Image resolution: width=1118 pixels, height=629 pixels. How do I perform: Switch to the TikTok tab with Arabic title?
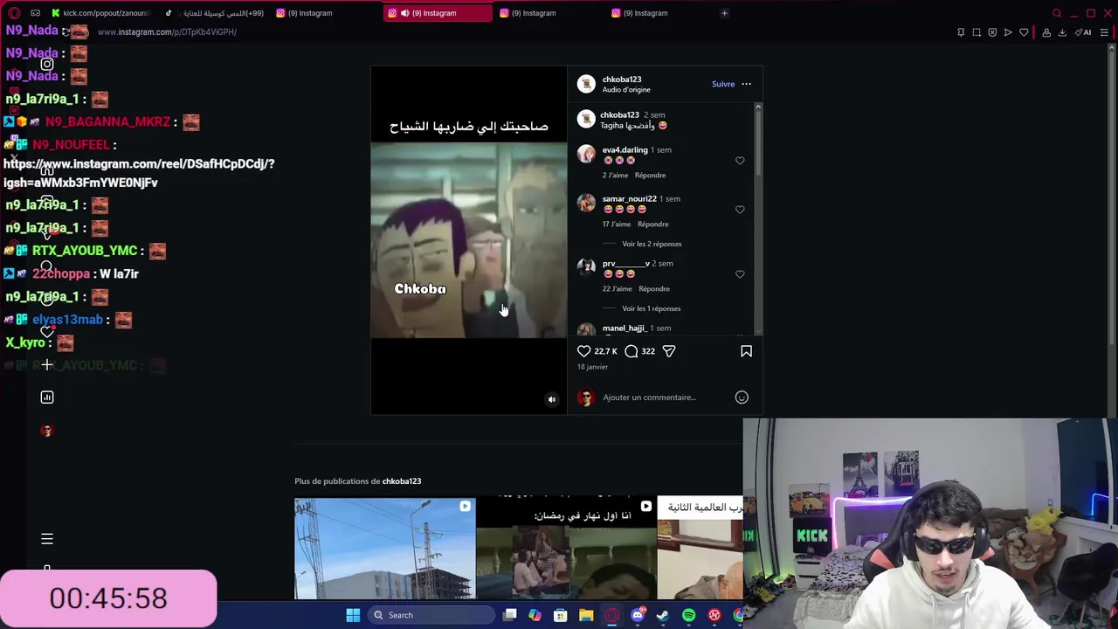point(215,13)
